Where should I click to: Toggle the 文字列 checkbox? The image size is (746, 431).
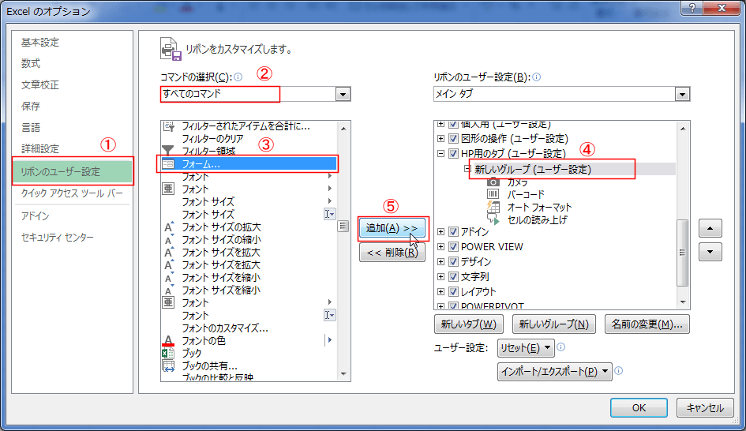point(453,276)
